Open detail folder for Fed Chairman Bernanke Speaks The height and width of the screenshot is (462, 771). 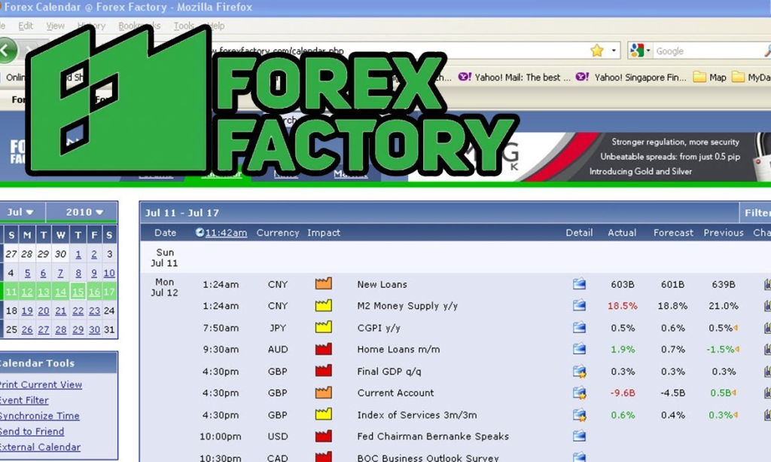579,436
